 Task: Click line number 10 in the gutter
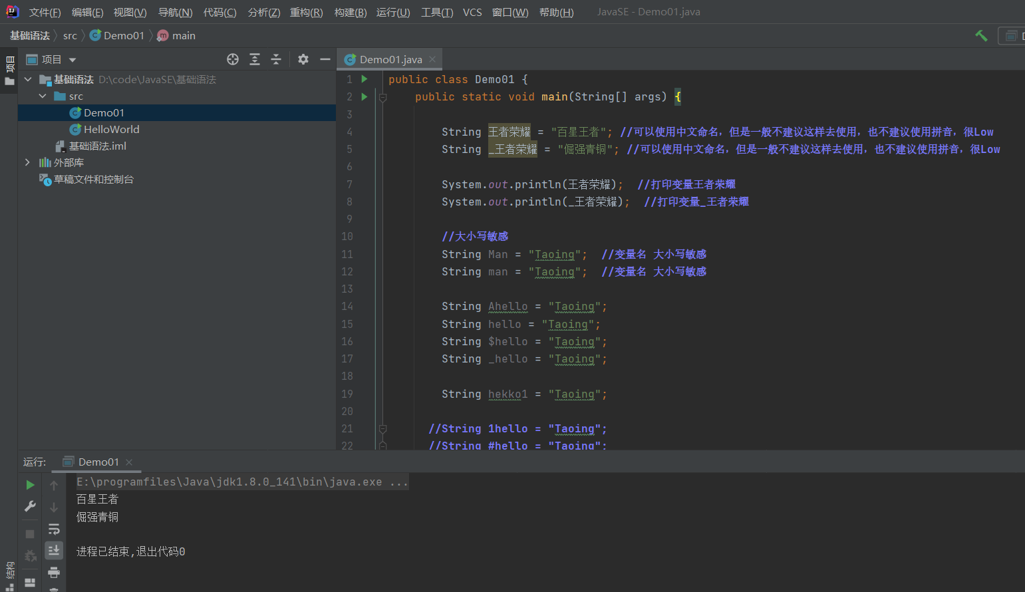(347, 236)
